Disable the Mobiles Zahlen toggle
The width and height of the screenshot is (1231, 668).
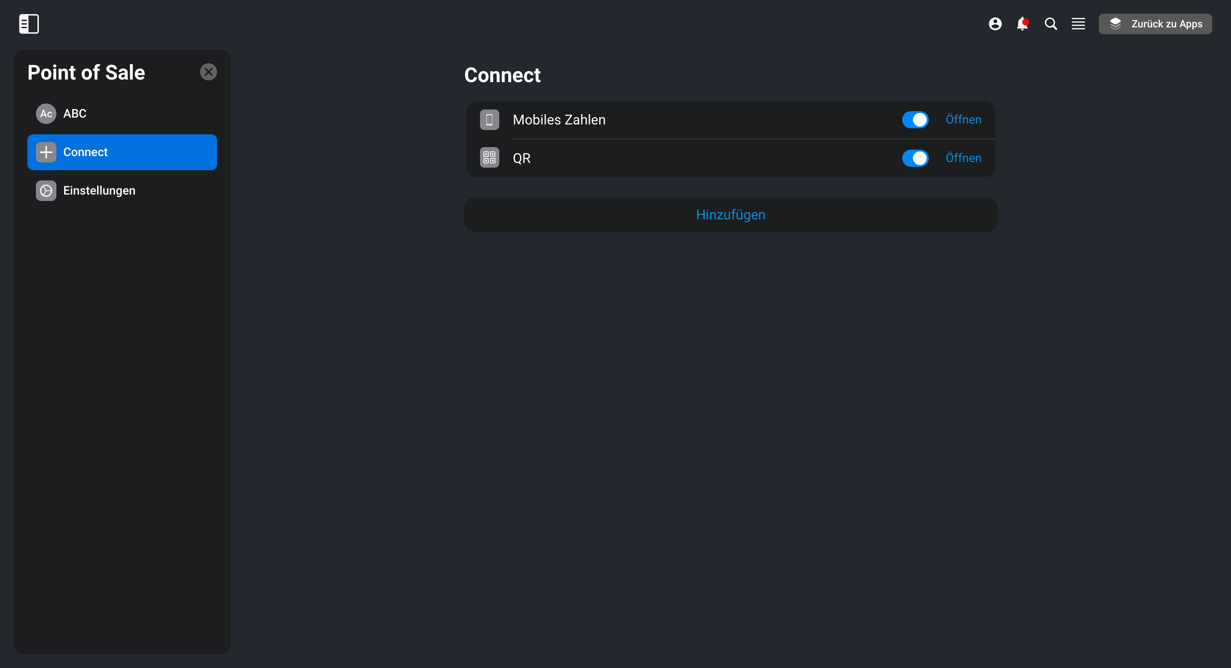(x=915, y=120)
